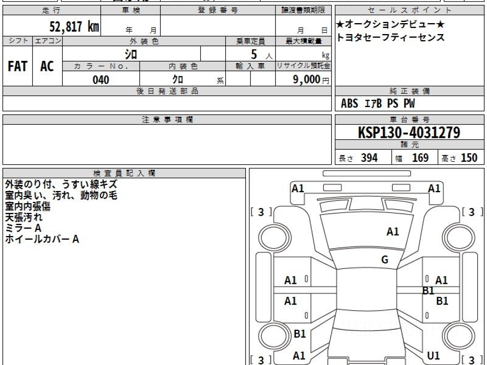Click the ★オークションデビュー★ sales point line
The height and width of the screenshot is (365, 487).
click(391, 24)
